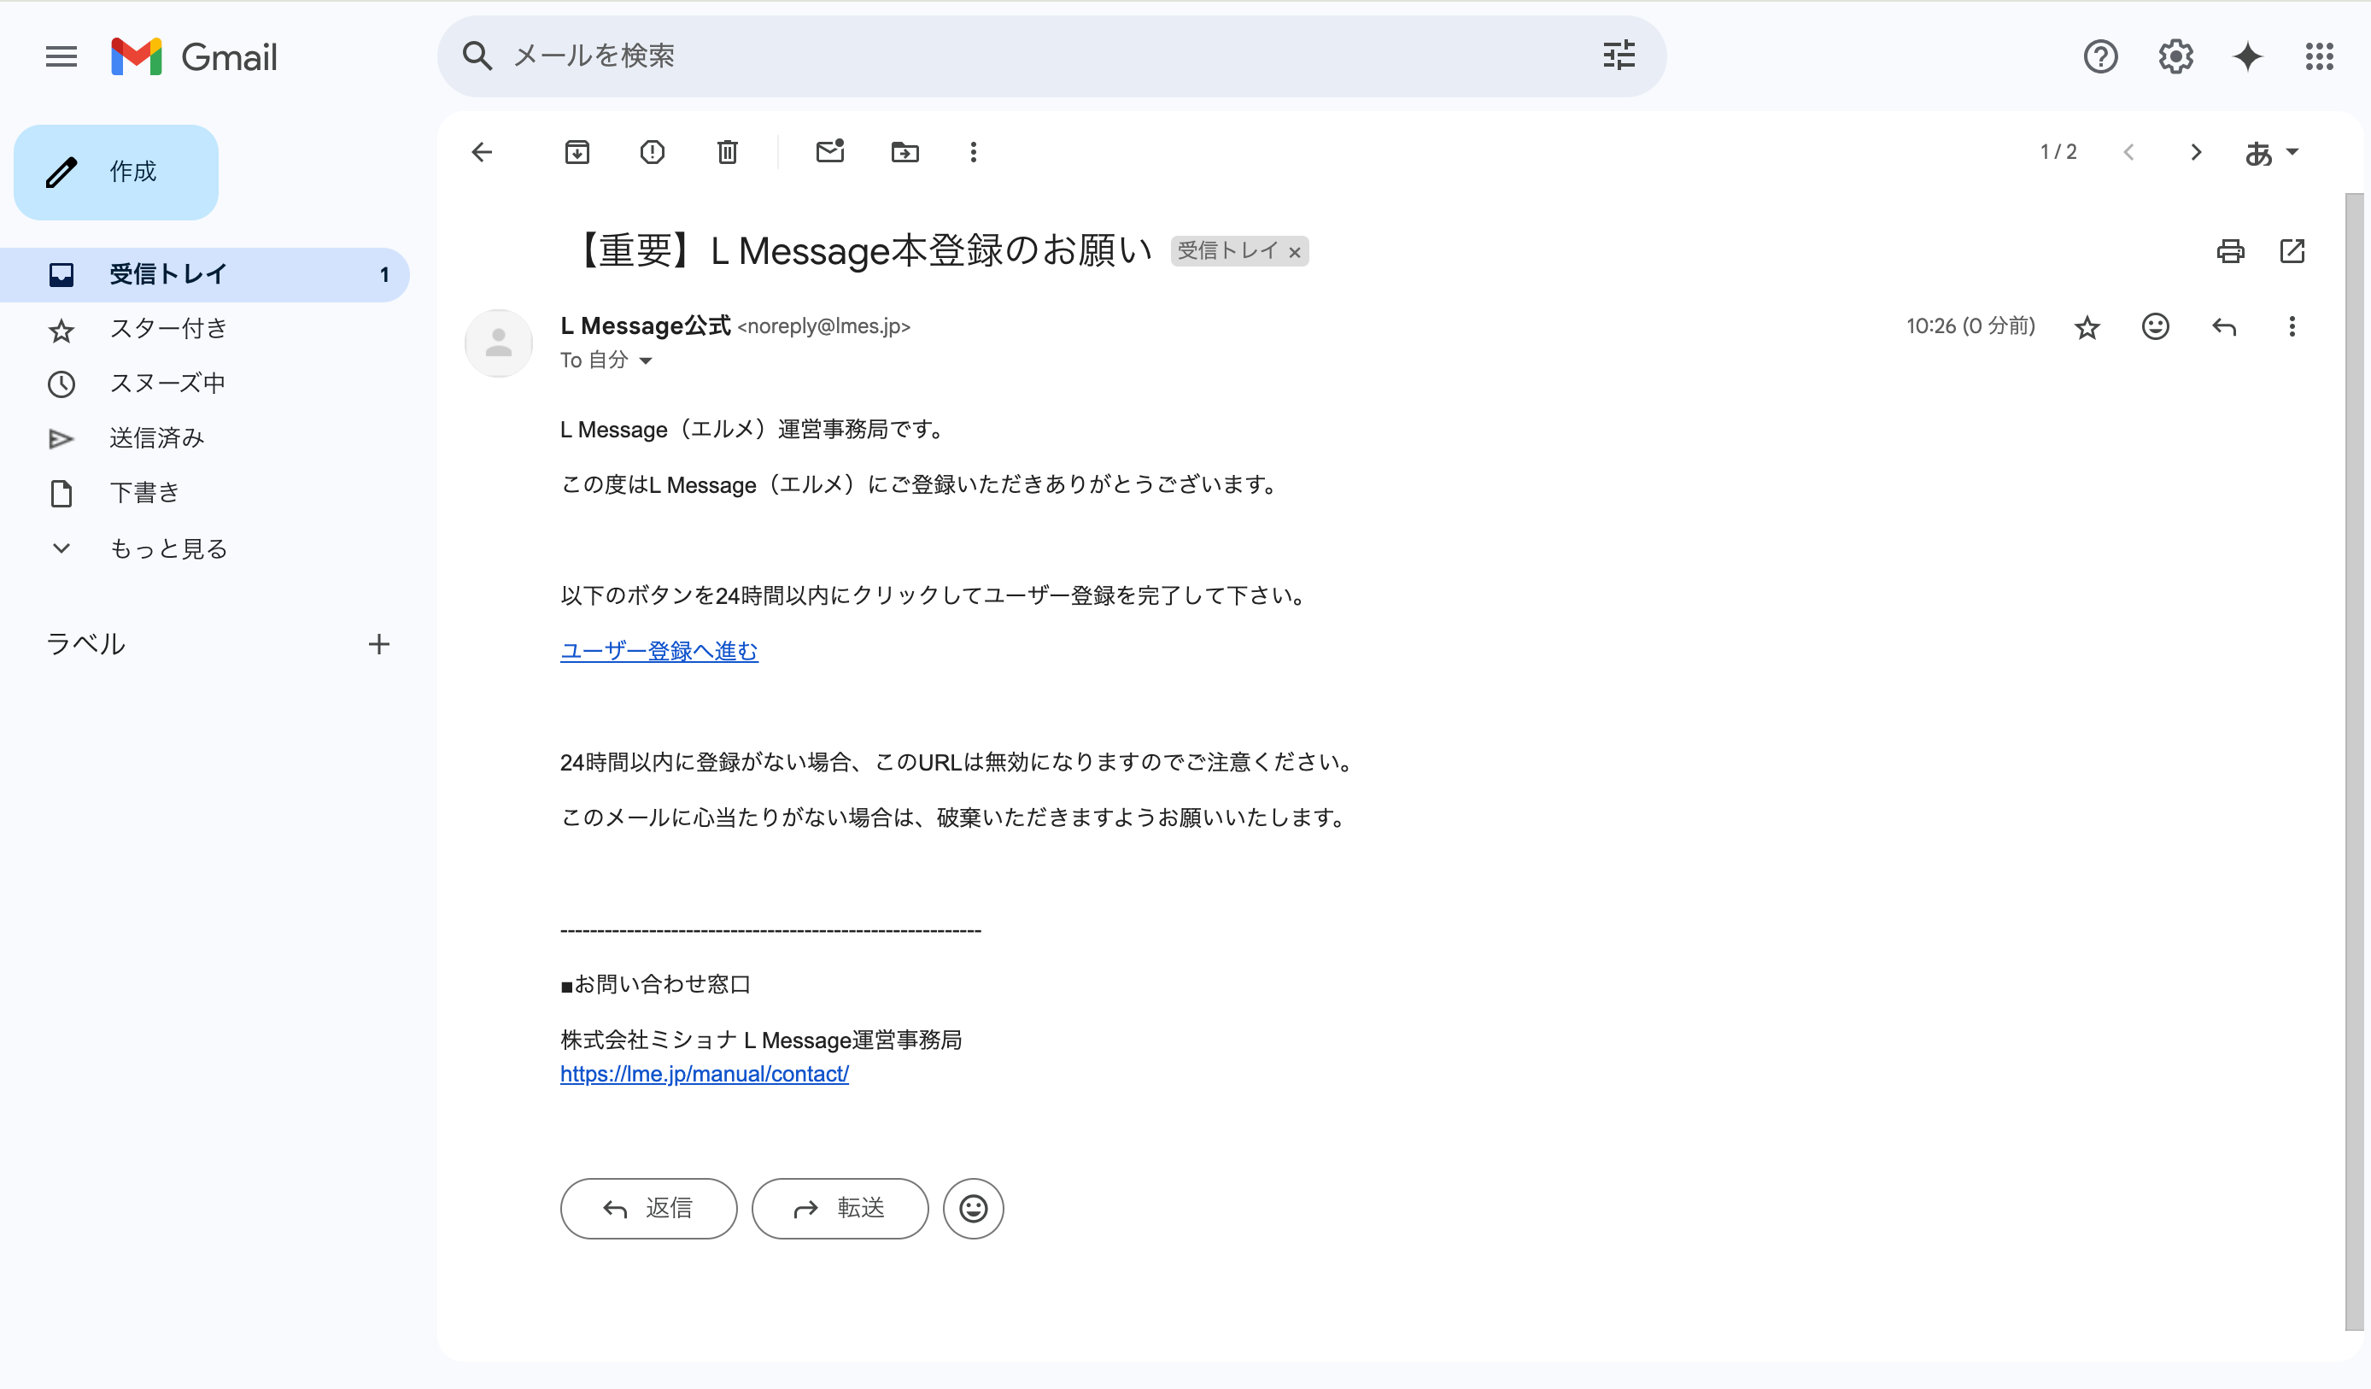Open Gemini sparkle icon
The image size is (2371, 1389).
coord(2248,56)
